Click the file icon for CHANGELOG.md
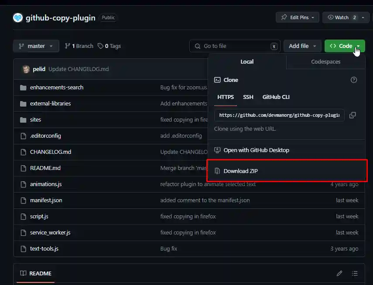This screenshot has width=373, height=285. (23, 152)
